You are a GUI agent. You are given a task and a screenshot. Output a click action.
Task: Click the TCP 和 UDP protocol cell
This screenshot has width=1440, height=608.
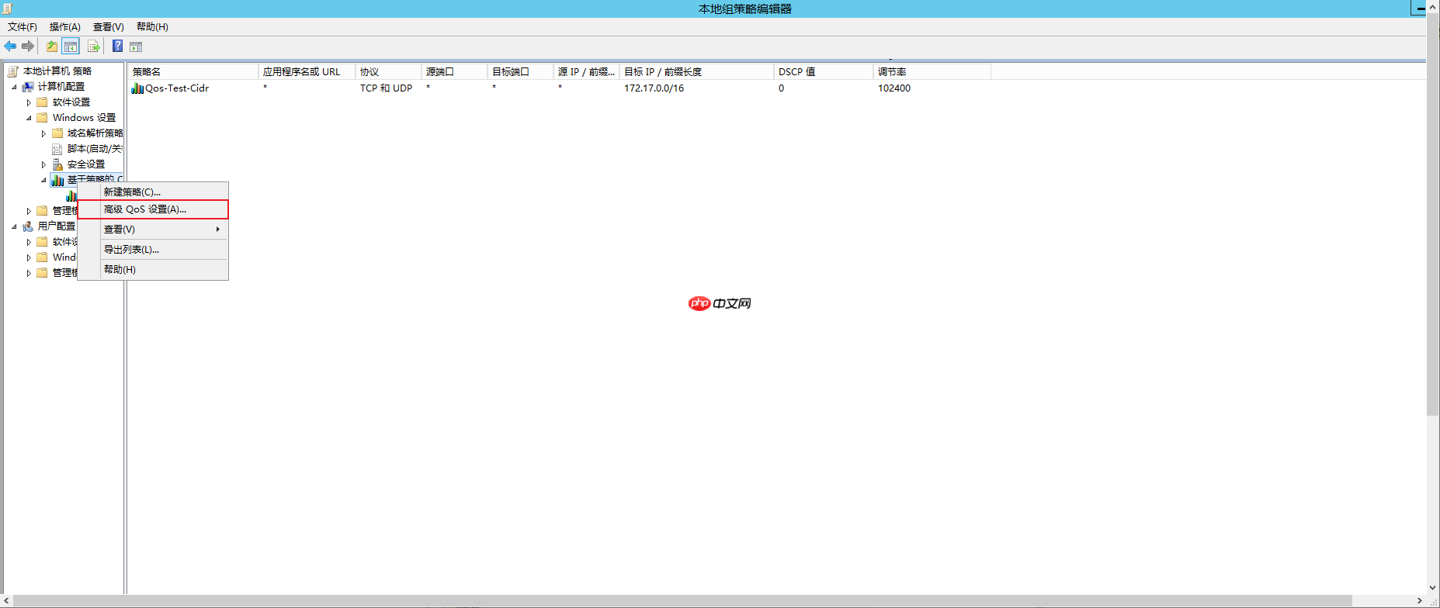[x=387, y=88]
